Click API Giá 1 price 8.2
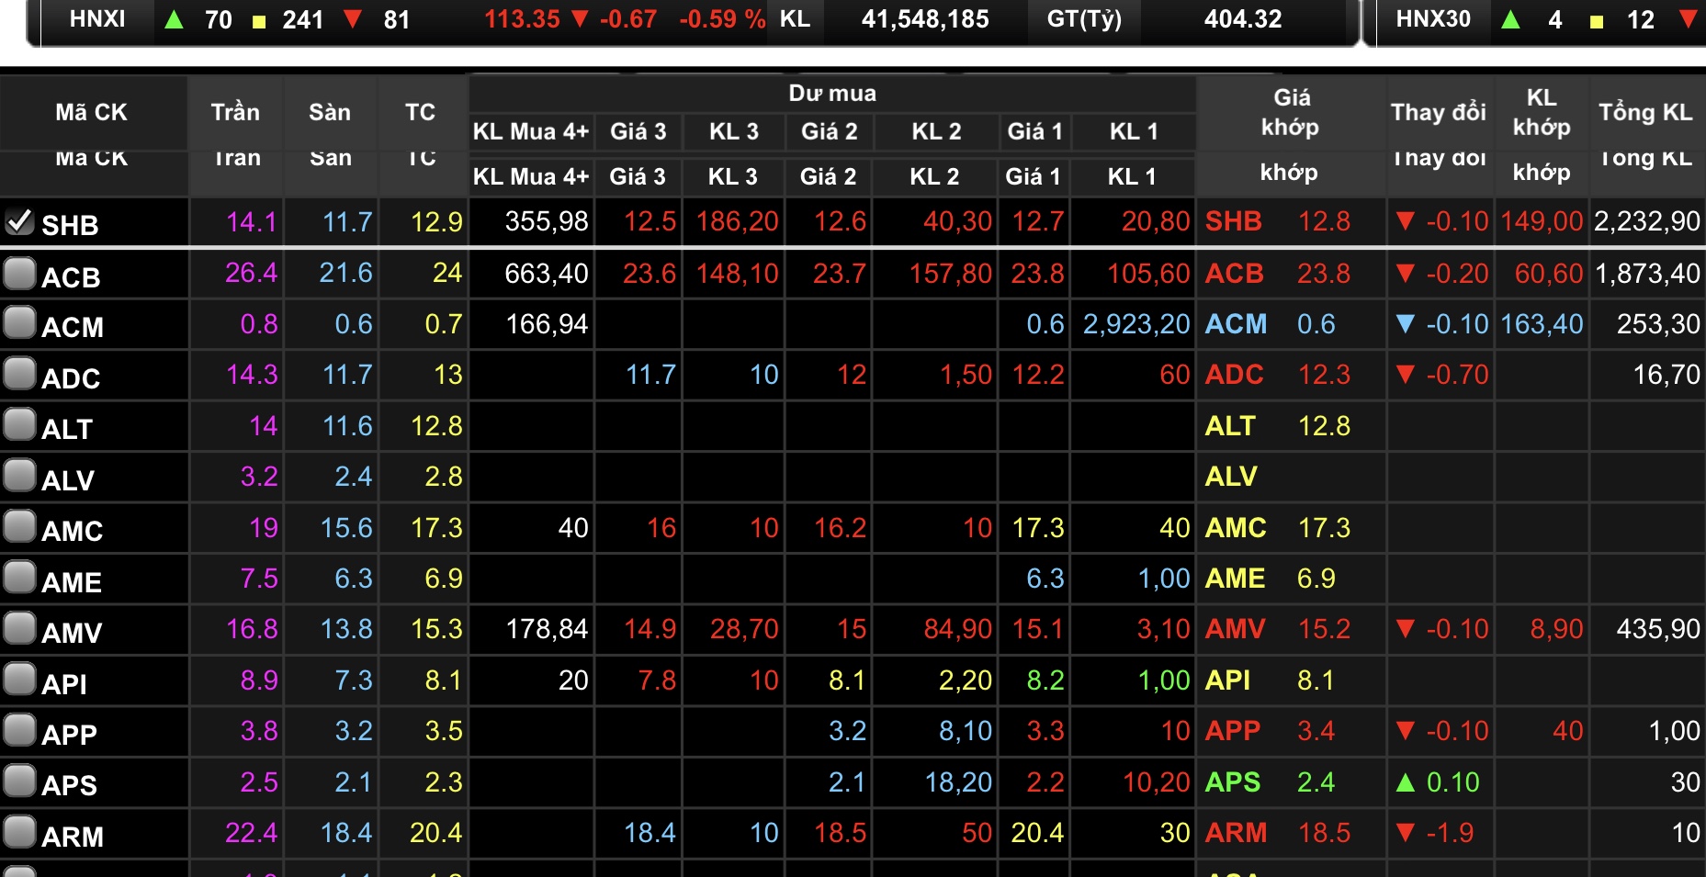Viewport: 1706px width, 877px height. tap(1045, 680)
